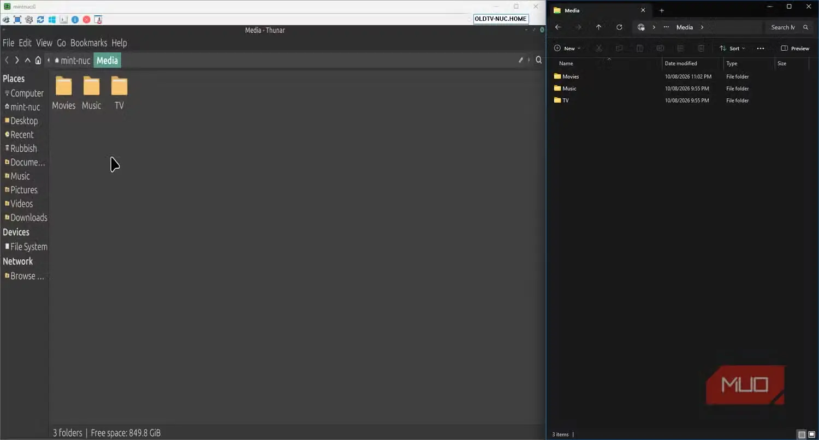Open the View menu in Thunar

tap(44, 43)
